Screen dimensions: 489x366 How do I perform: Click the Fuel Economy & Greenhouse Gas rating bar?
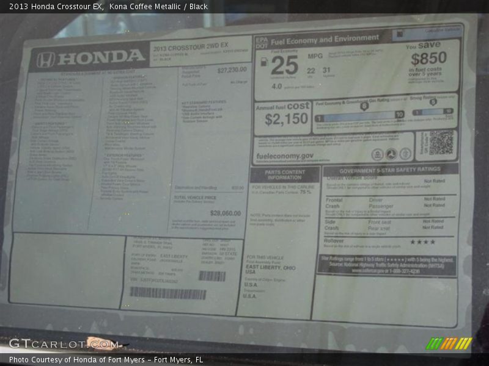(359, 117)
